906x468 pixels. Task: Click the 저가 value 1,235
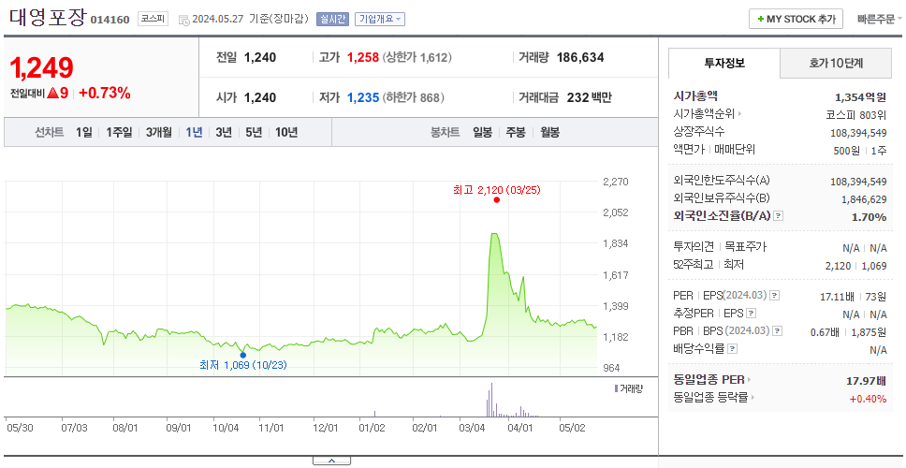pyautogui.click(x=363, y=97)
